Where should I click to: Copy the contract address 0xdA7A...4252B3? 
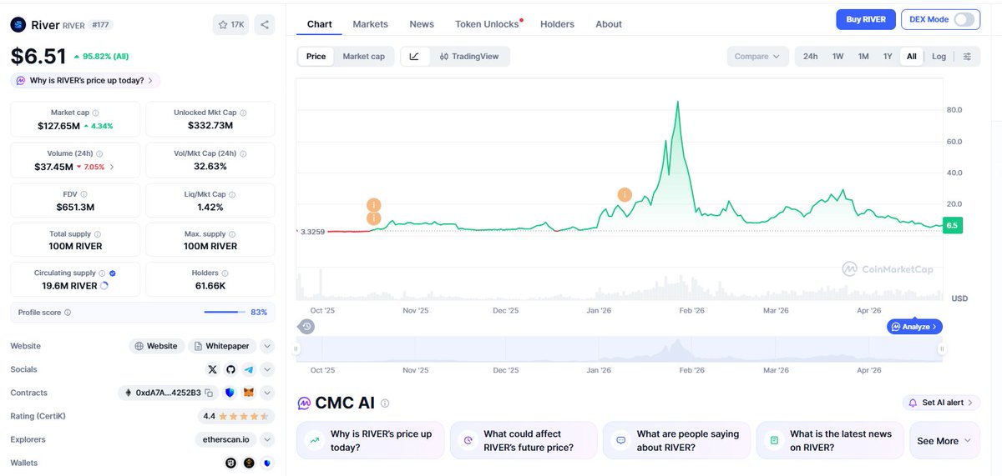click(209, 393)
